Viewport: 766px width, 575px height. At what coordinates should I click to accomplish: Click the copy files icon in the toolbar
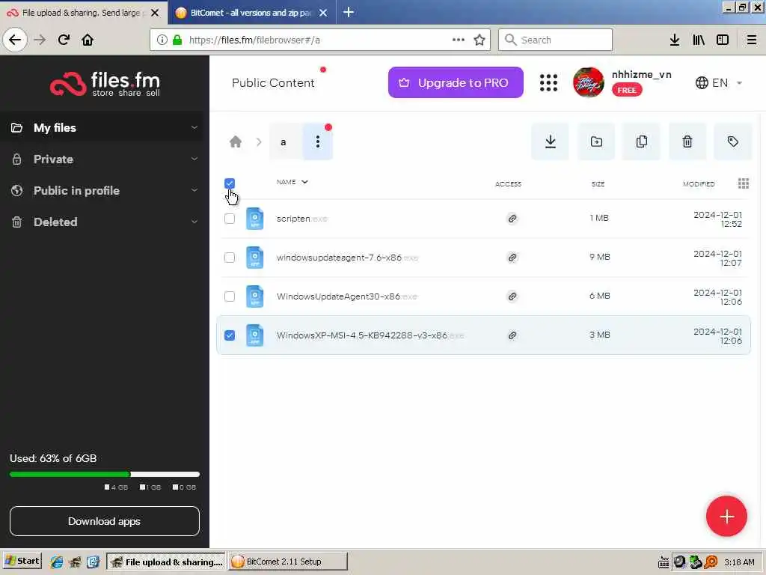[641, 142]
